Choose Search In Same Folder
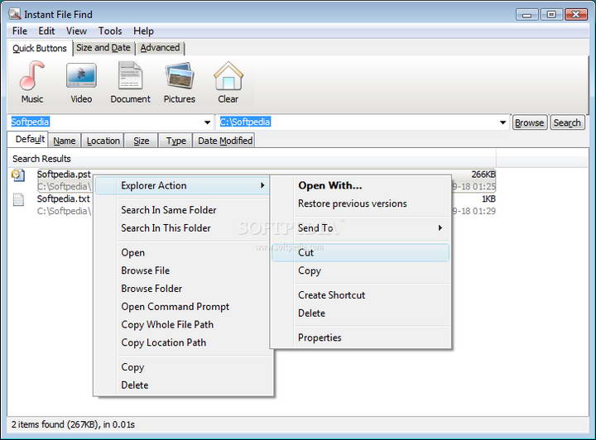Image resolution: width=596 pixels, height=440 pixels. click(168, 210)
